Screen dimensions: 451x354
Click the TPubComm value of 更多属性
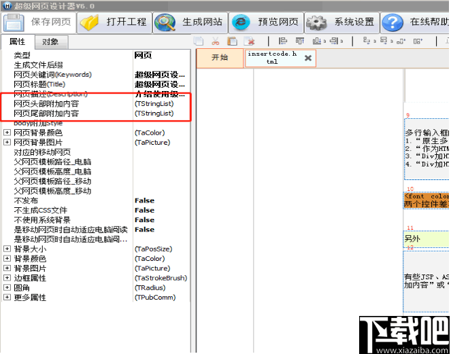pos(155,298)
